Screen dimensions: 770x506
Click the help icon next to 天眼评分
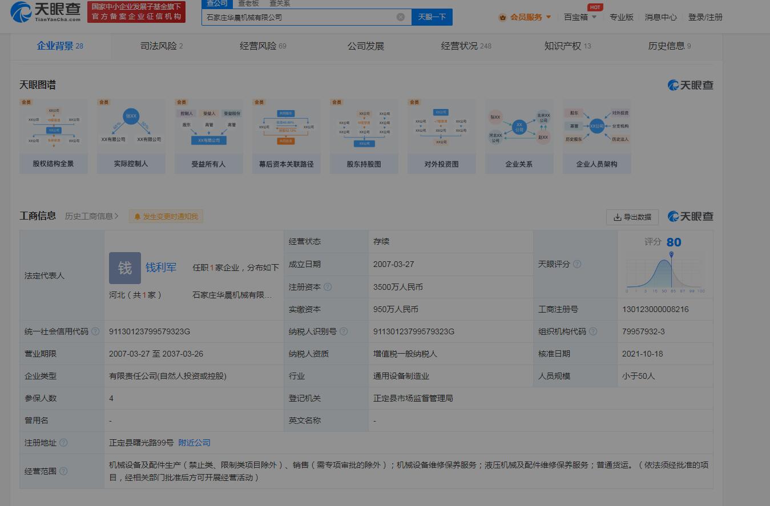point(577,264)
